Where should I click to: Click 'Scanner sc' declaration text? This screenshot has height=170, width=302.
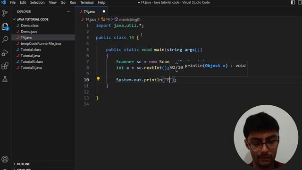tap(129, 62)
